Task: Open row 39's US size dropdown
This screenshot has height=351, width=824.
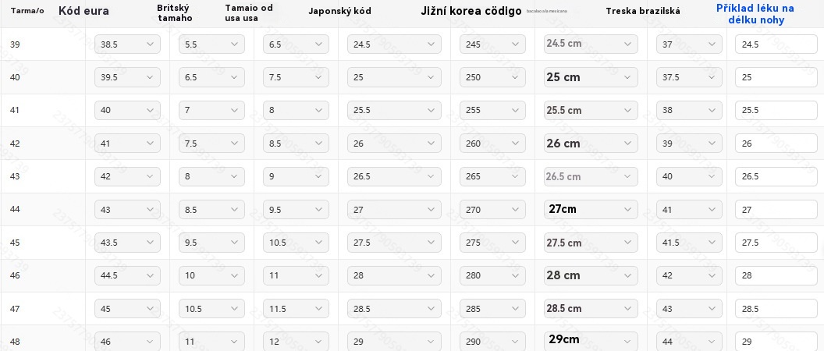Action: [296, 44]
